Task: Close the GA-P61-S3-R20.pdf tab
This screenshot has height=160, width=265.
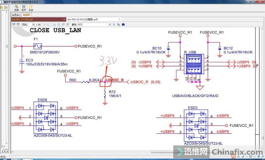Action: (x=63, y=20)
